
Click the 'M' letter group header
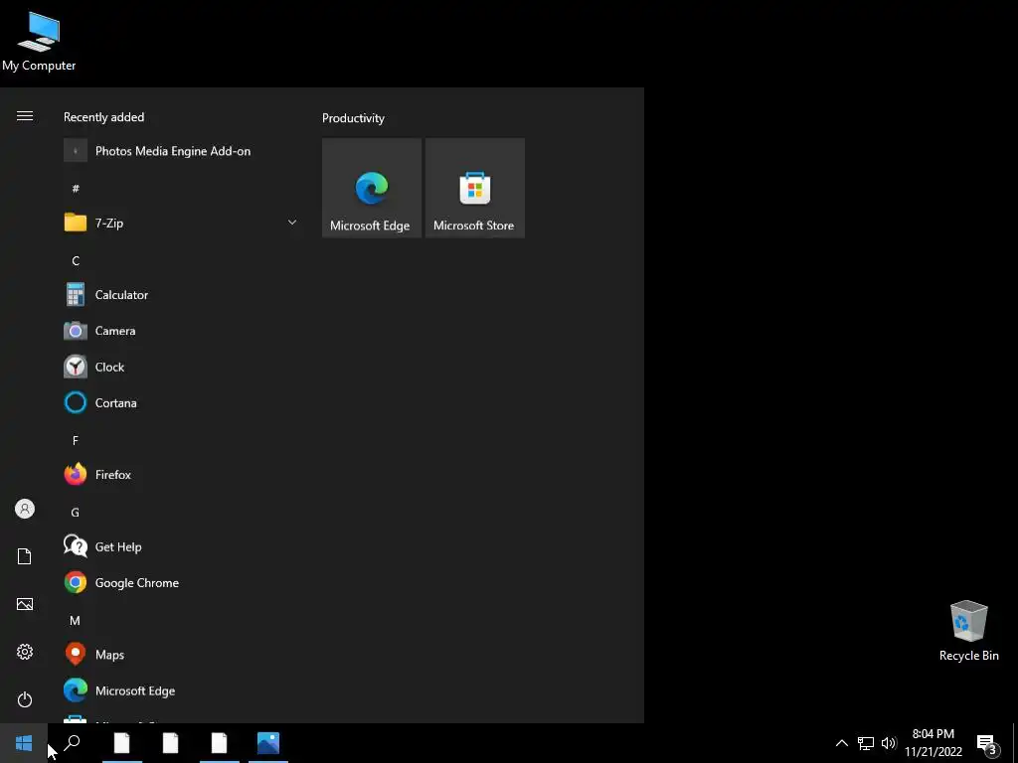pyautogui.click(x=76, y=620)
